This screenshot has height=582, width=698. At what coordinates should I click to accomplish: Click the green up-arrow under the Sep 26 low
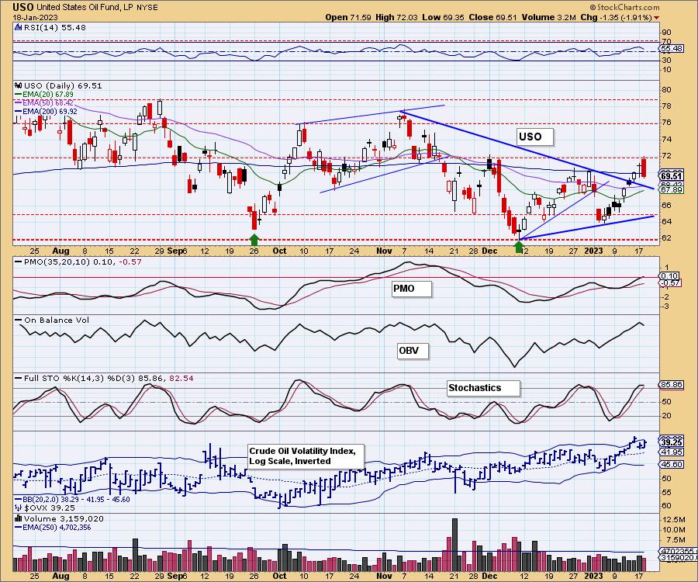click(254, 240)
